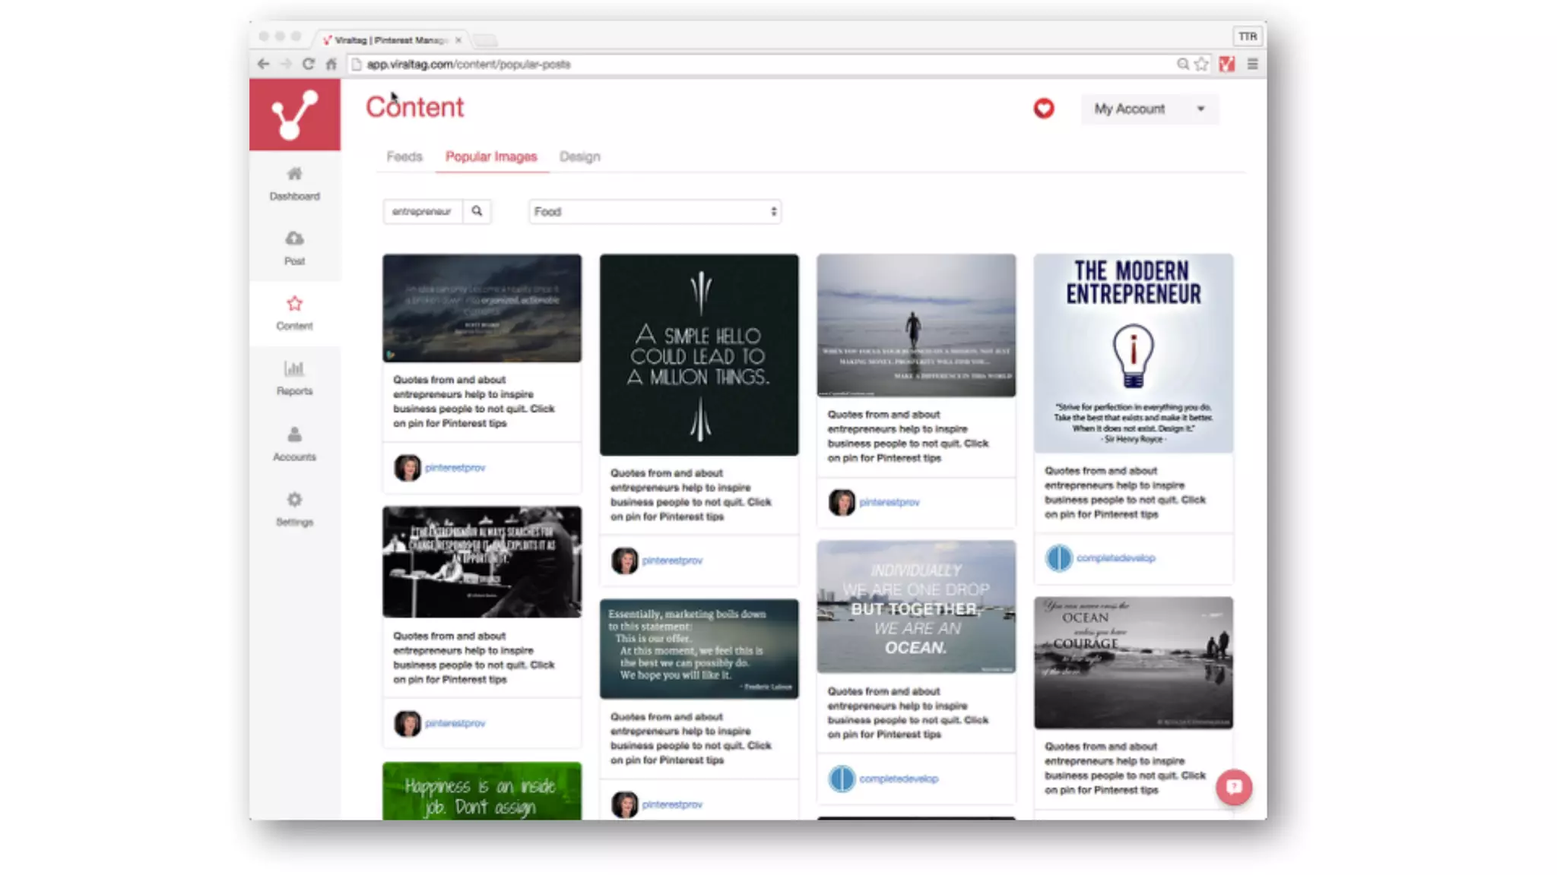Click the search magnifier button
Viewport: 1557px width, 875px height.
477,211
